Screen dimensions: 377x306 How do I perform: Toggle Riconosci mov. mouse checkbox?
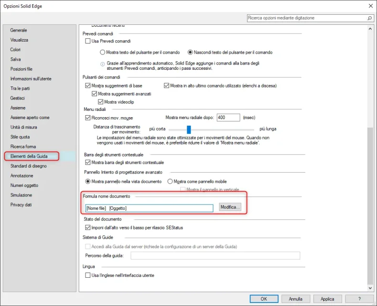[x=88, y=118]
